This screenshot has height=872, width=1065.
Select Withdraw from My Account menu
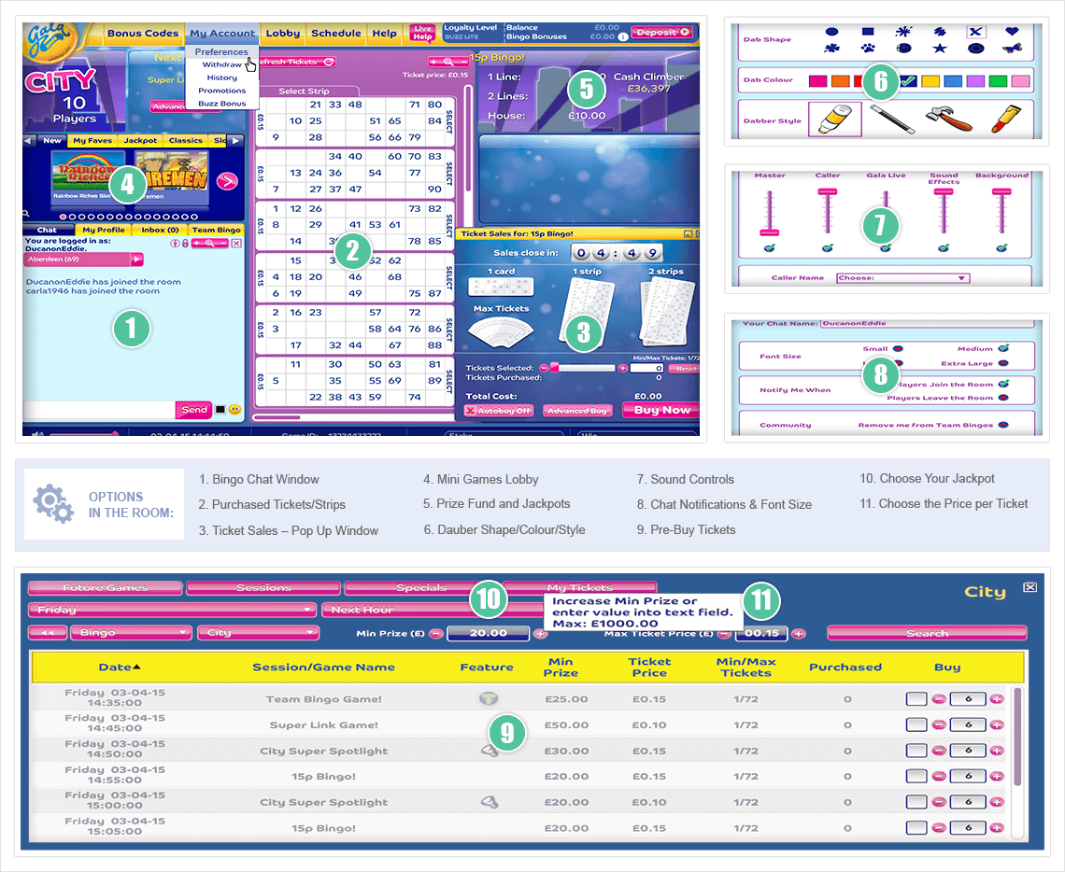(221, 64)
